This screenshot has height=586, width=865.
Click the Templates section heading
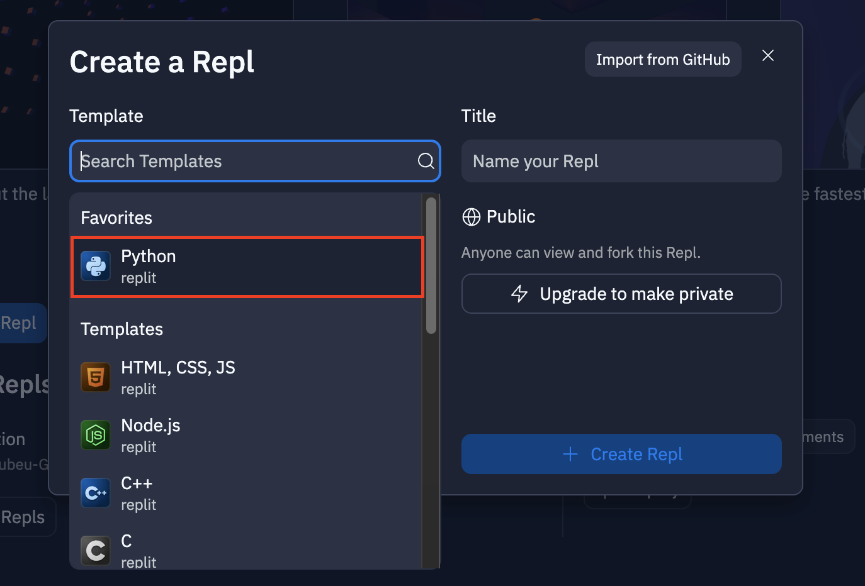pos(122,329)
